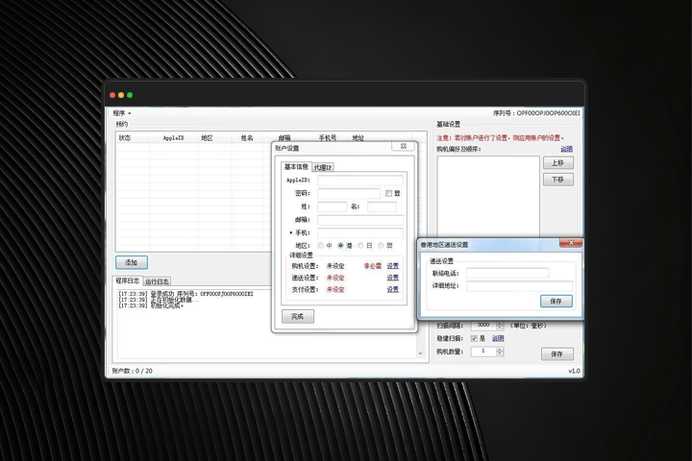
Task: Click the 联络电话 input field
Action: [507, 274]
